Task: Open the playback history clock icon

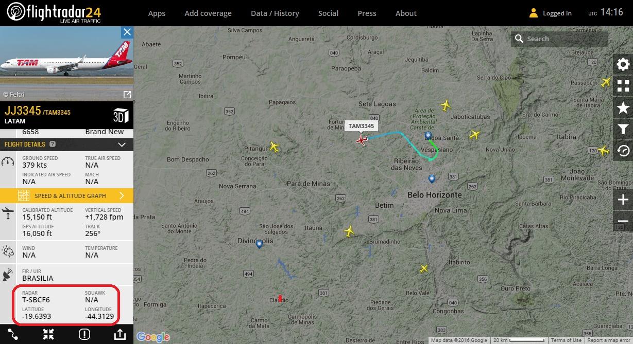Action: pos(623,151)
